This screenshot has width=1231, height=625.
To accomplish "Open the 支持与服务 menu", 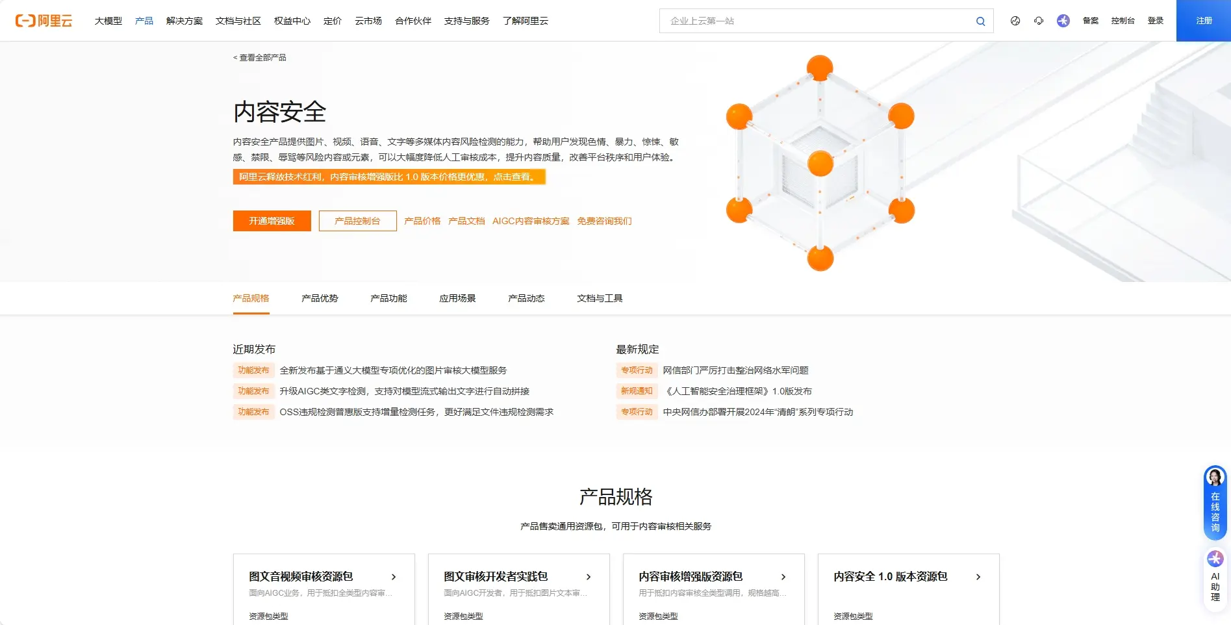I will tap(467, 21).
